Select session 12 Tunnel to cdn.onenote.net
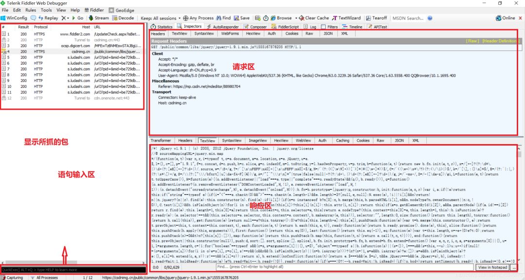Image resolution: width=525 pixels, height=280 pixels. (72, 98)
